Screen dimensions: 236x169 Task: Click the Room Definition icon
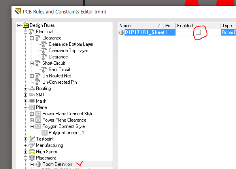coord(38,164)
